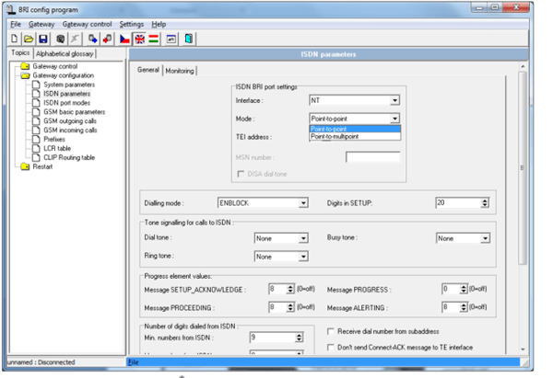Click the Prefixes page icon

(36, 139)
